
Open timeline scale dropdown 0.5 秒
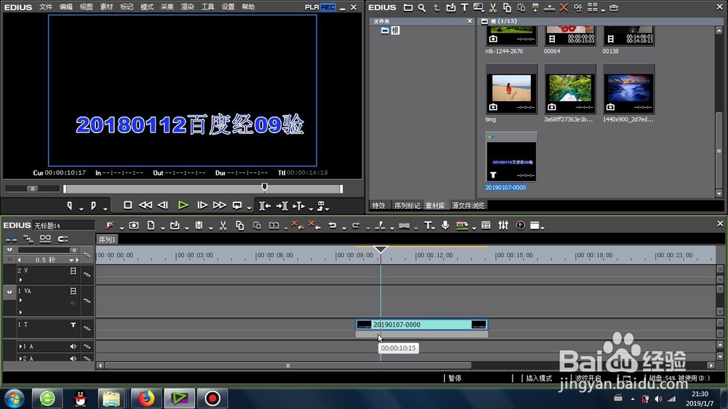(x=71, y=260)
